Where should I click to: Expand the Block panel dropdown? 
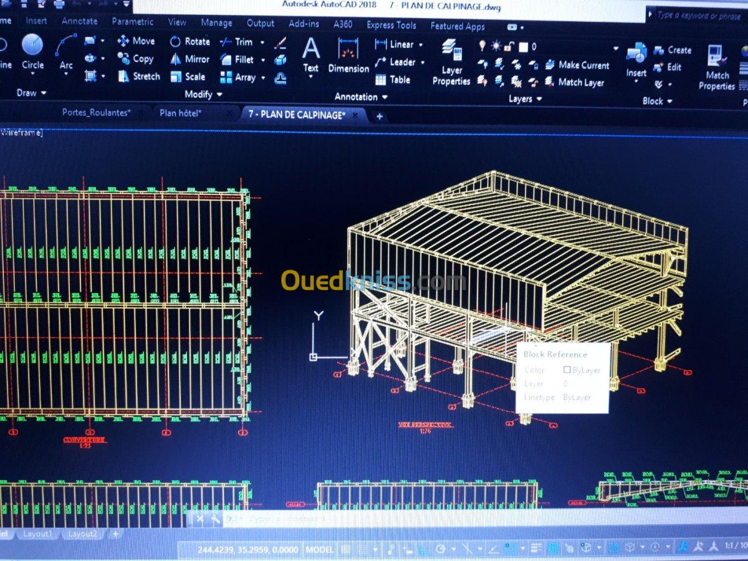[x=658, y=101]
